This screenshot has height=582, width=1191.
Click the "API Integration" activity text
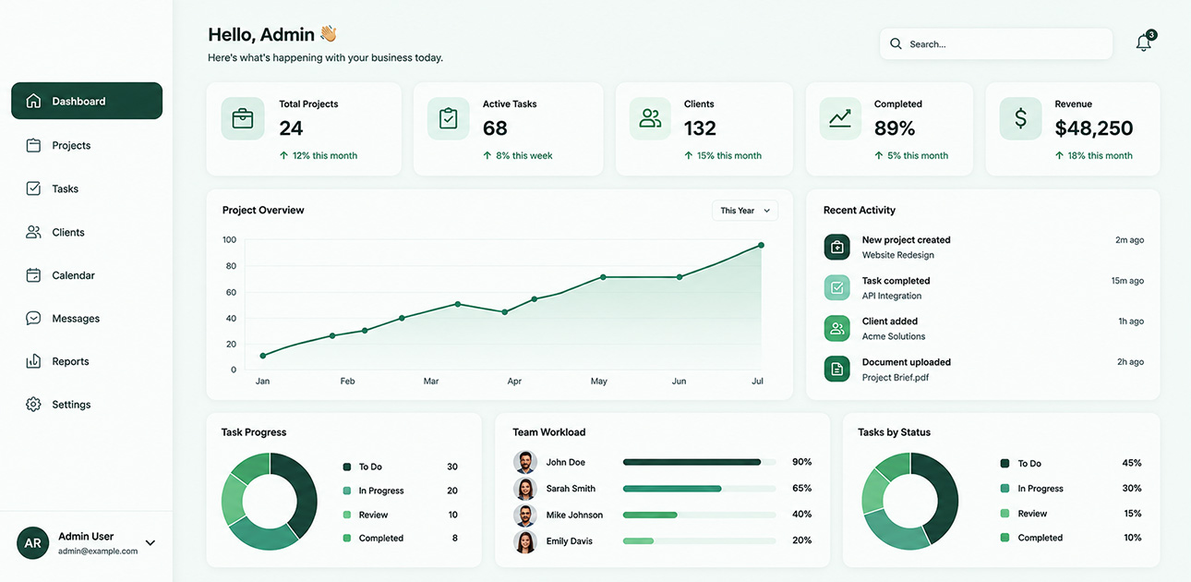coord(892,296)
